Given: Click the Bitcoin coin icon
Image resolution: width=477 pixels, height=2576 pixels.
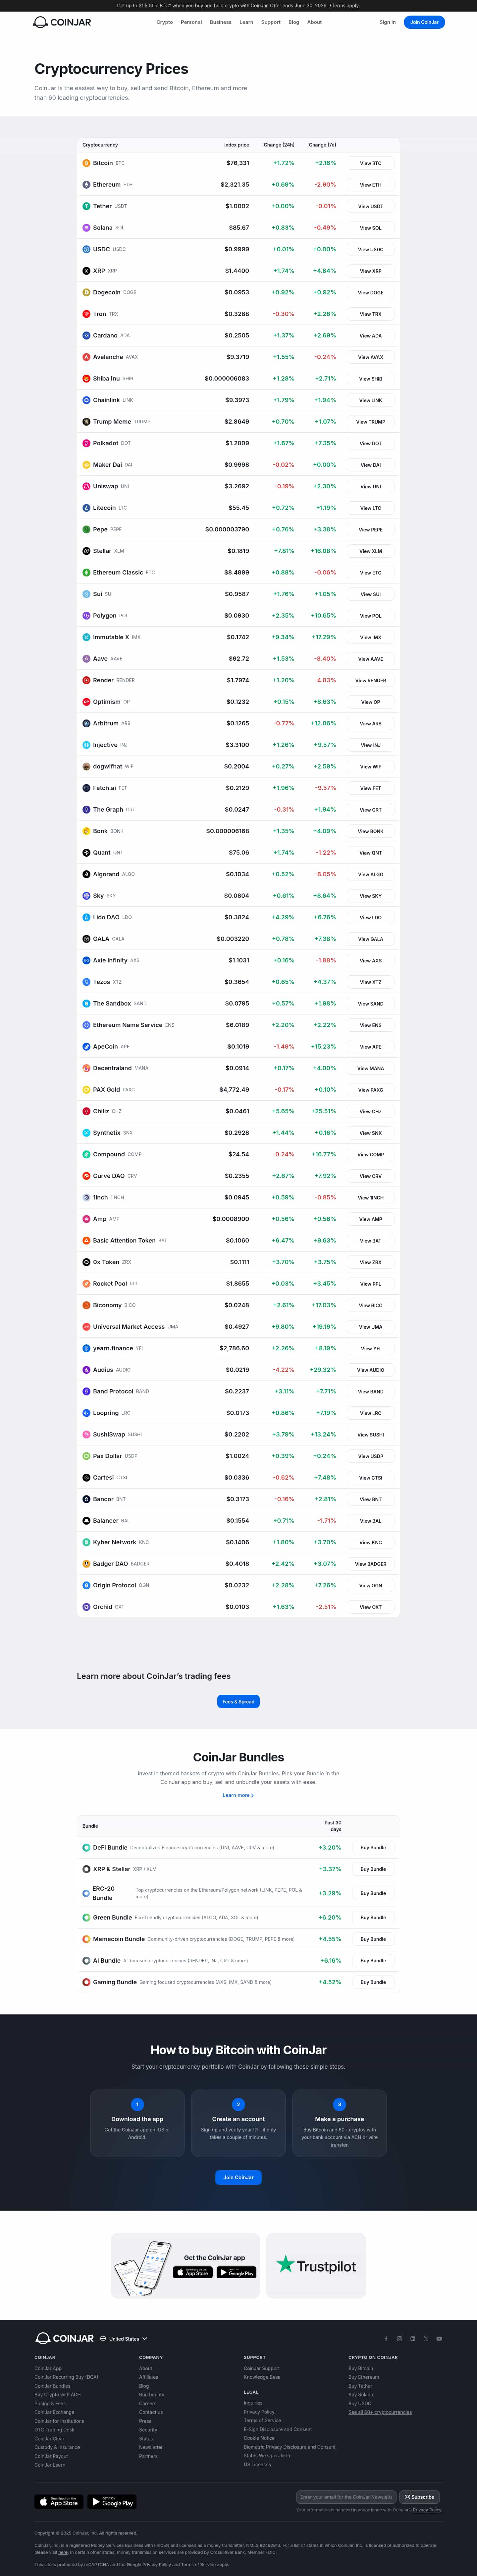Looking at the screenshot, I should (x=86, y=163).
